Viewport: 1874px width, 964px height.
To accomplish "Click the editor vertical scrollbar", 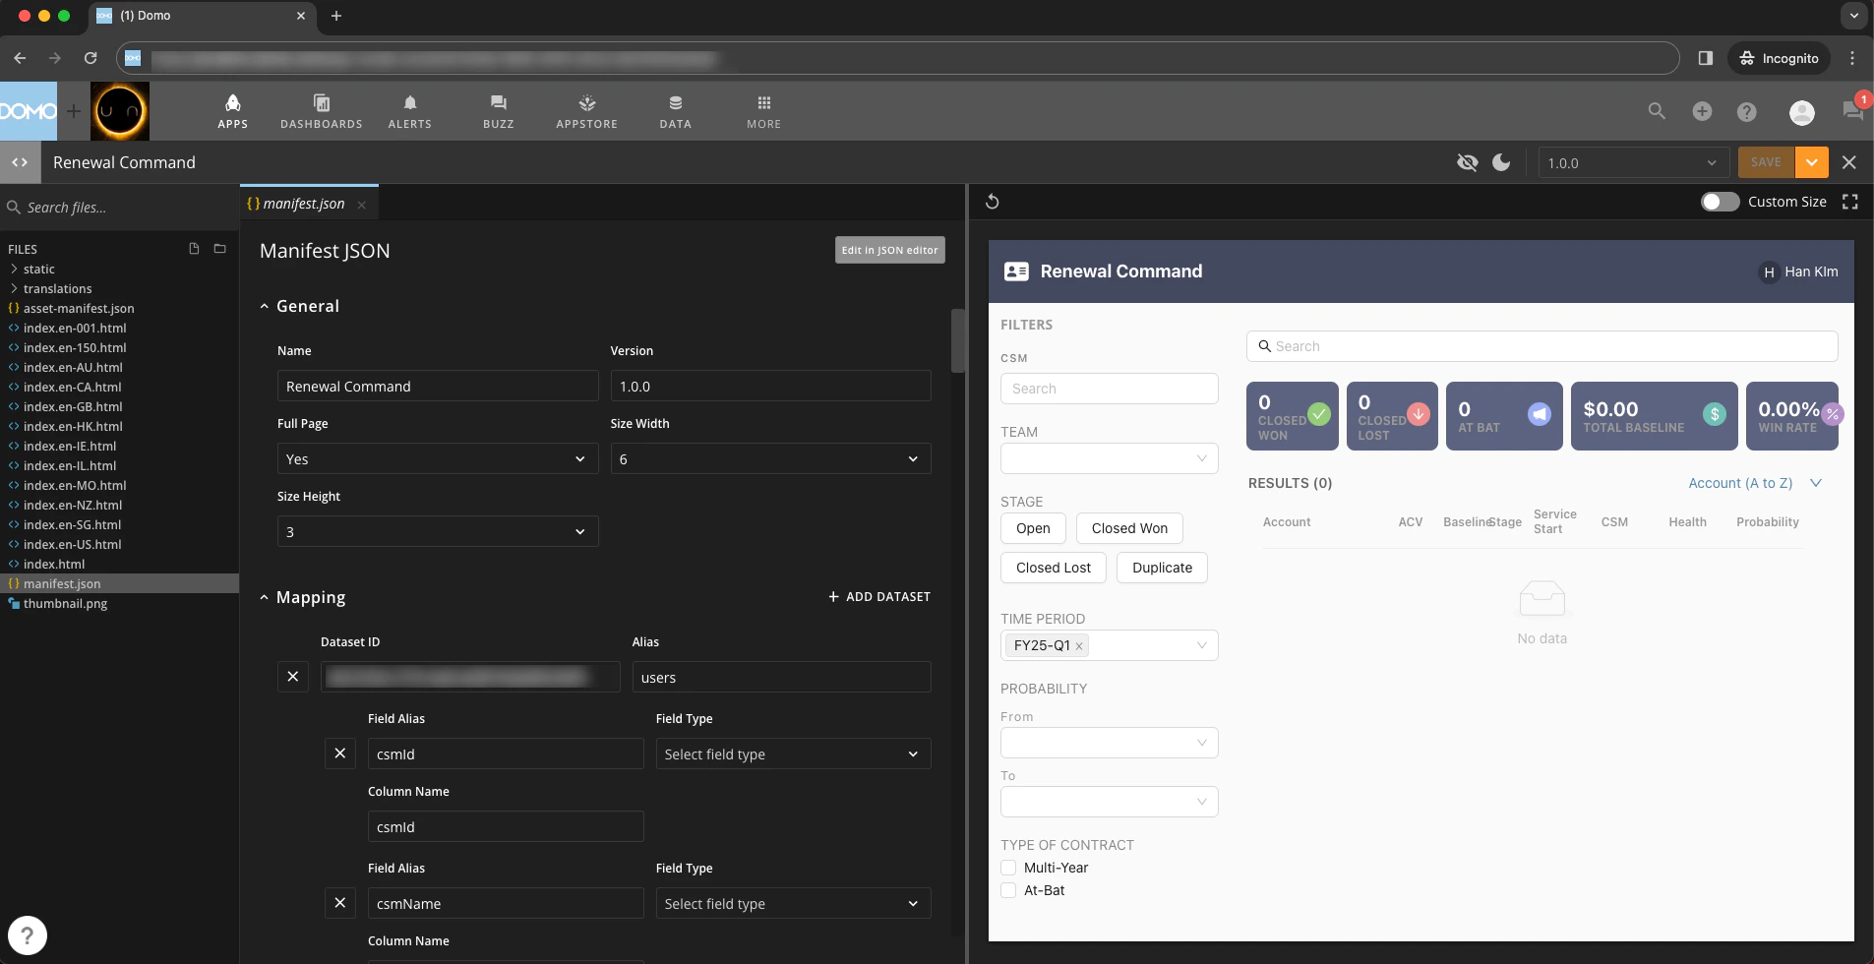I will 958,340.
